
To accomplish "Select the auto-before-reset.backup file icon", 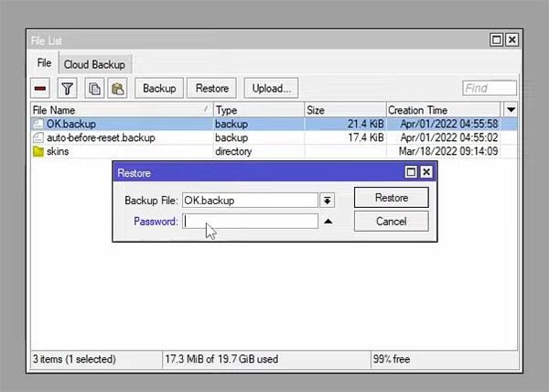I will click(38, 137).
